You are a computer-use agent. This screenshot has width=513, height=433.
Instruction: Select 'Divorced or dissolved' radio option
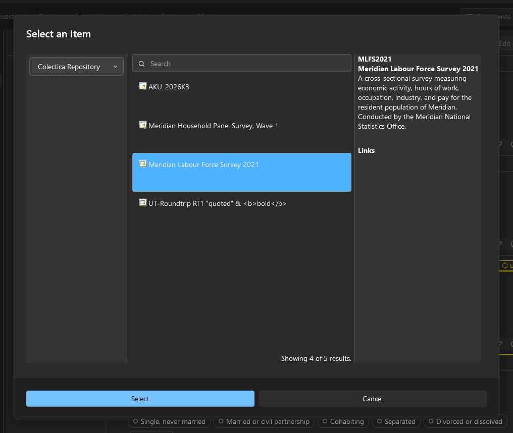465,421
